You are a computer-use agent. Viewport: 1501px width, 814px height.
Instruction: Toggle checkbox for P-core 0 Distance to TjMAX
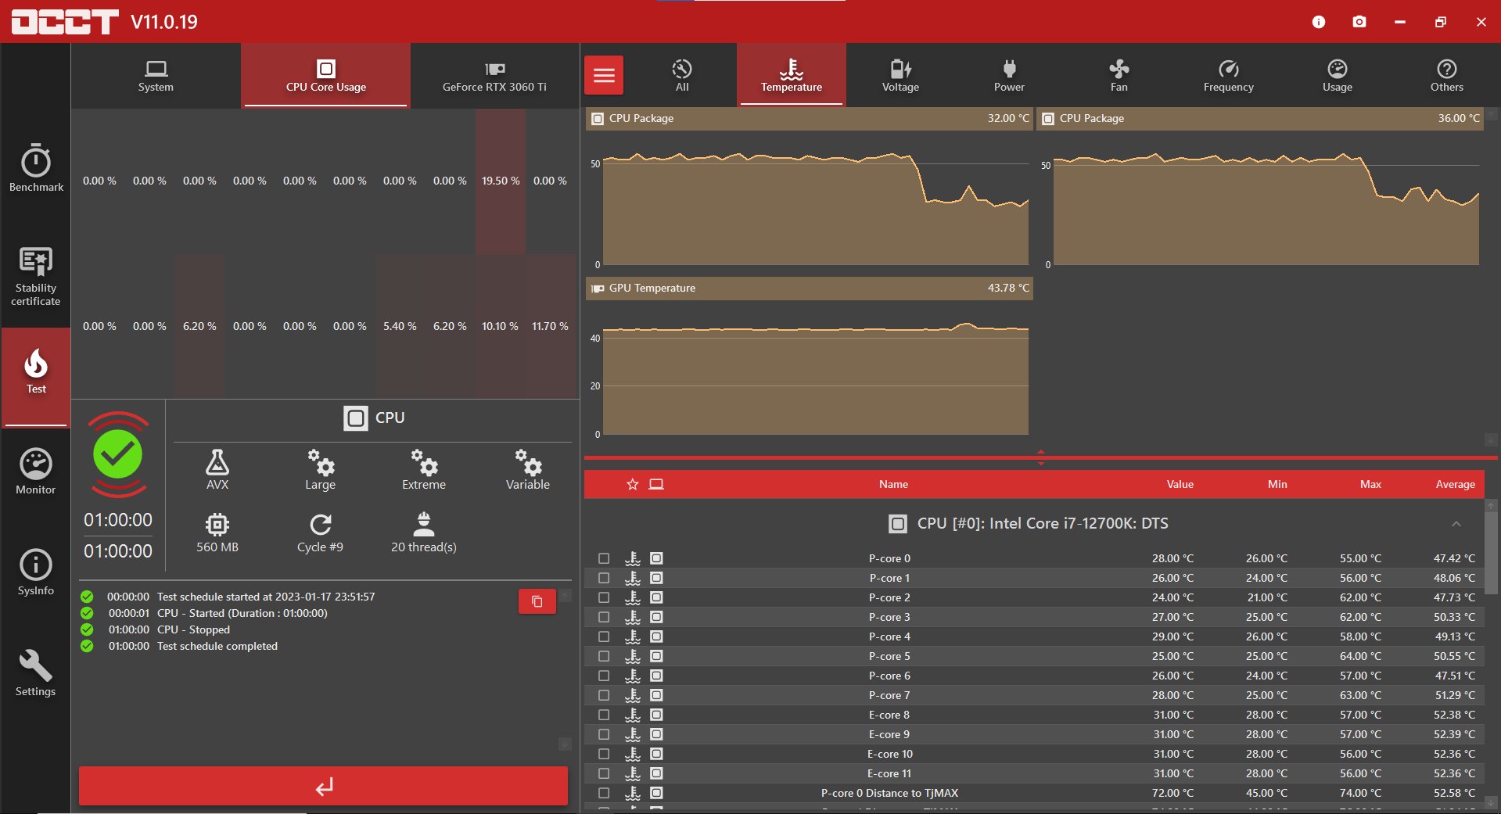pos(604,793)
